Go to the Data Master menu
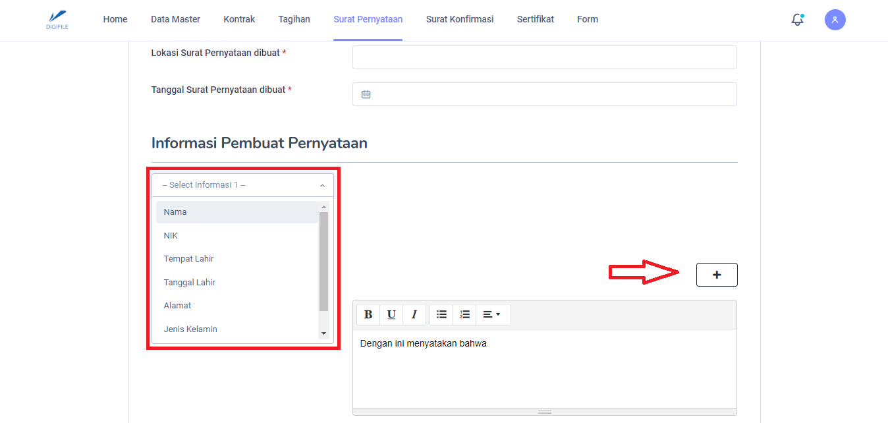Viewport: 888px width, 423px height. [x=175, y=20]
